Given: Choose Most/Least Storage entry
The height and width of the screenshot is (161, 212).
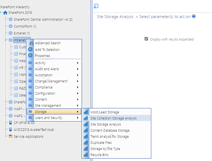Looking at the screenshot, I should 116,112.
